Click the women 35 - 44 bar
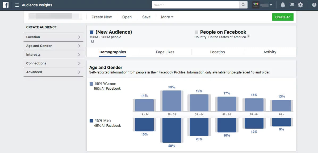 tap(199, 103)
